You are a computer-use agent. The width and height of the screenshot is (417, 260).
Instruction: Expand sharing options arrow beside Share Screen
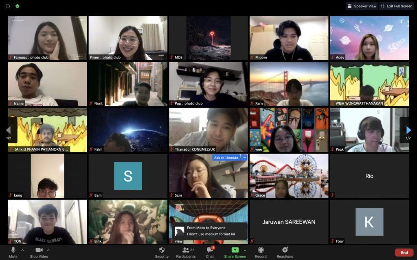[245, 250]
